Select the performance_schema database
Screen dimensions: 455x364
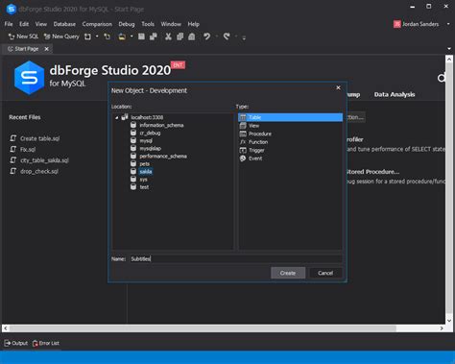tap(163, 157)
